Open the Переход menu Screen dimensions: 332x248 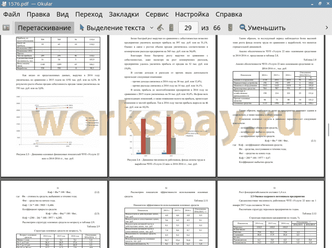[x=89, y=14]
